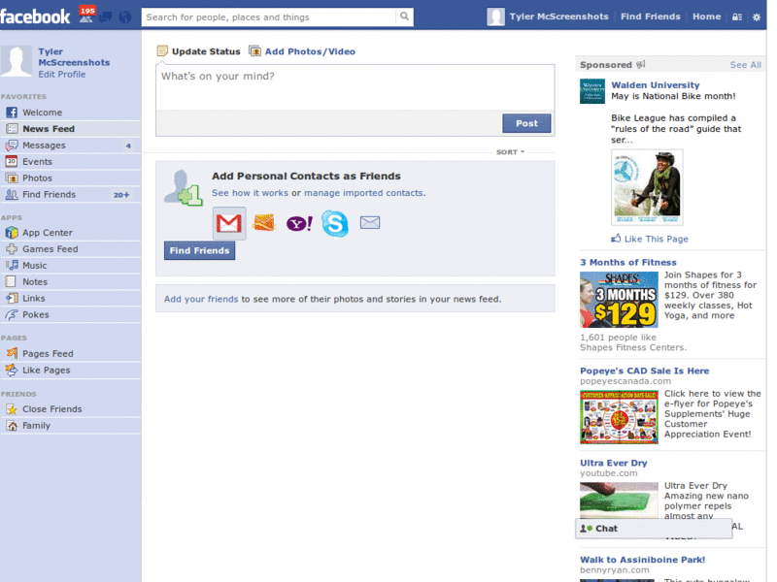Select the Gmail contact importer icon
The width and height of the screenshot is (777, 582).
click(x=229, y=223)
